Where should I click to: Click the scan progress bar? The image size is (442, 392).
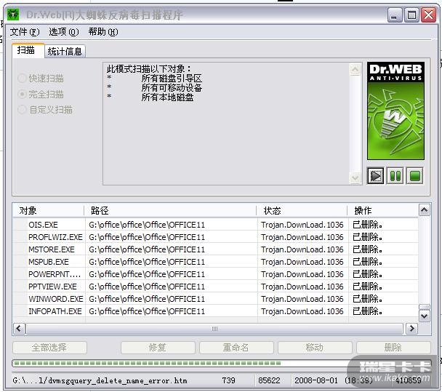tap(221, 363)
